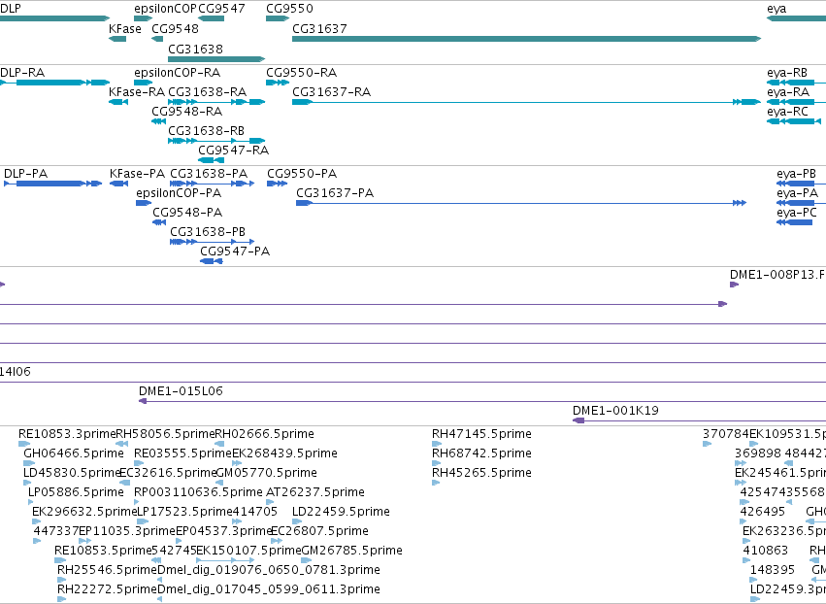The width and height of the screenshot is (826, 604).
Task: Click the eya-PA protein label
Action: 797,193
